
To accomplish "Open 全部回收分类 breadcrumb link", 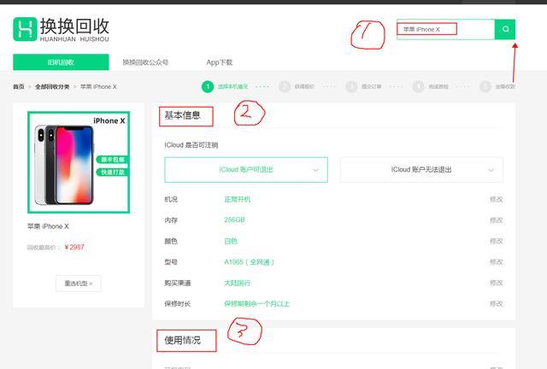I will click(52, 86).
